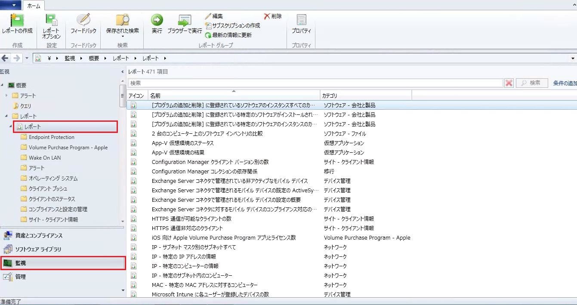Click サブスクリプションの作成 in the ribbon

(x=232, y=26)
